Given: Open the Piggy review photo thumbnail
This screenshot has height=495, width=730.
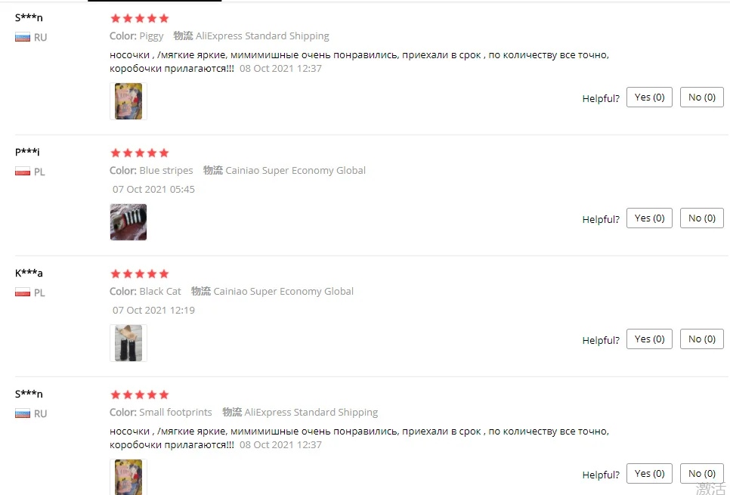Looking at the screenshot, I should pyautogui.click(x=128, y=101).
